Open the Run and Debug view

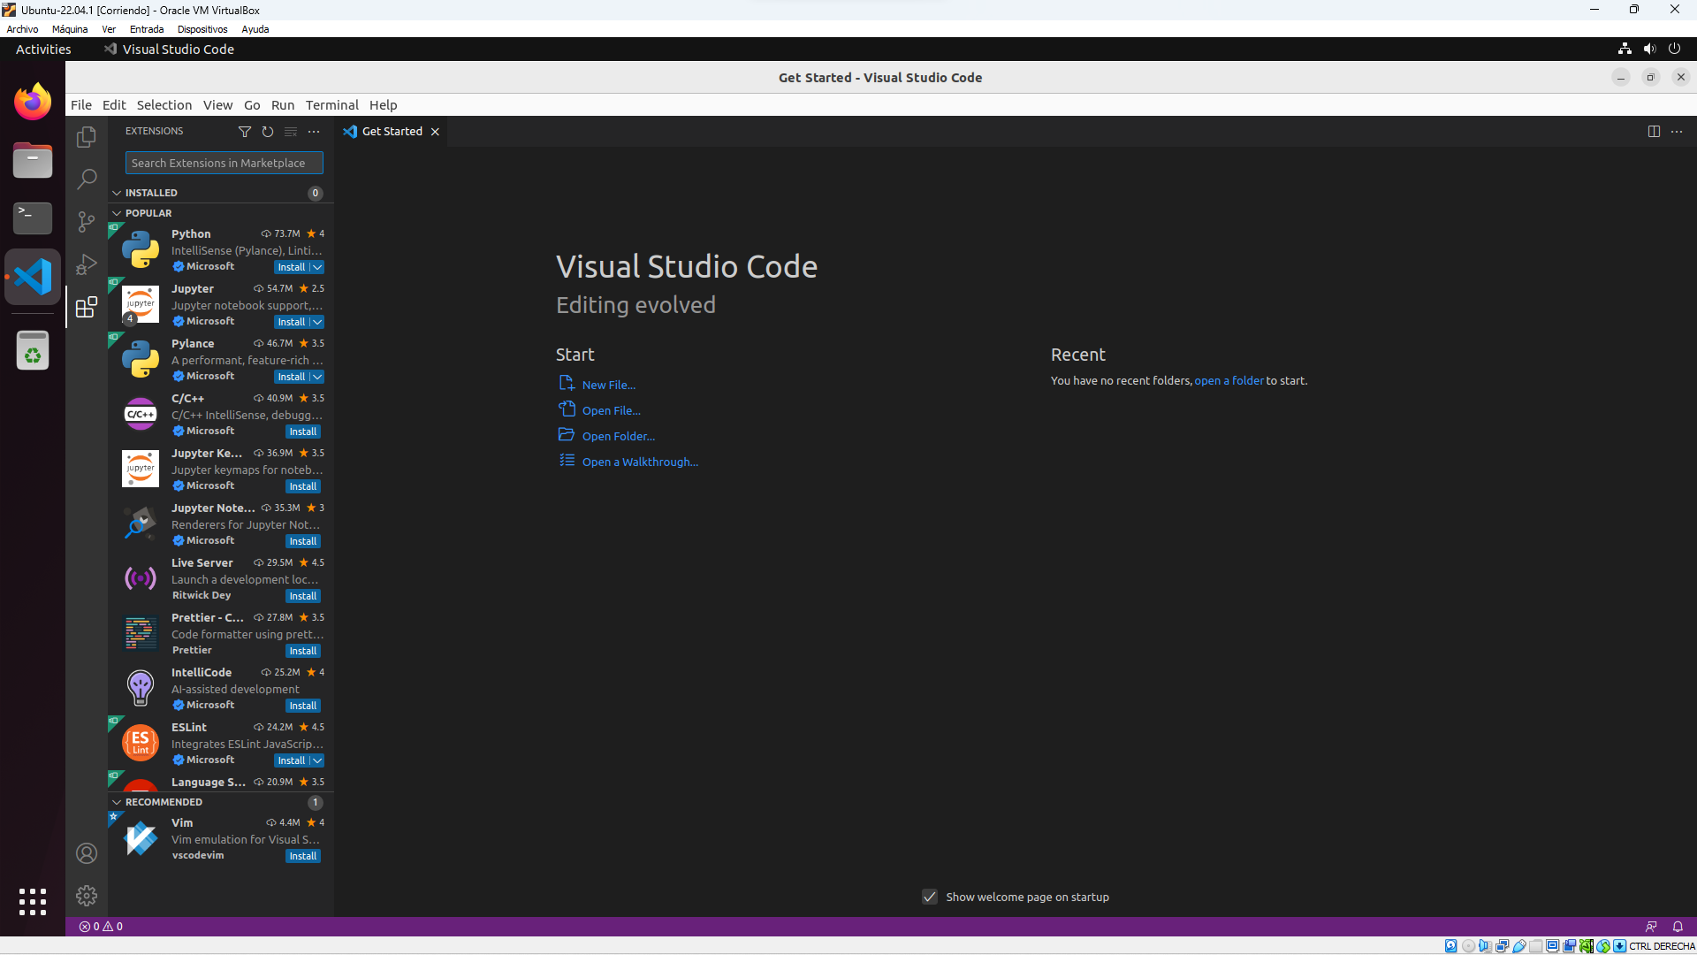[x=86, y=264]
